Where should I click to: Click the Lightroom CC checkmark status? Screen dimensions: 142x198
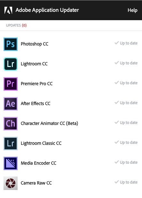(x=126, y=63)
